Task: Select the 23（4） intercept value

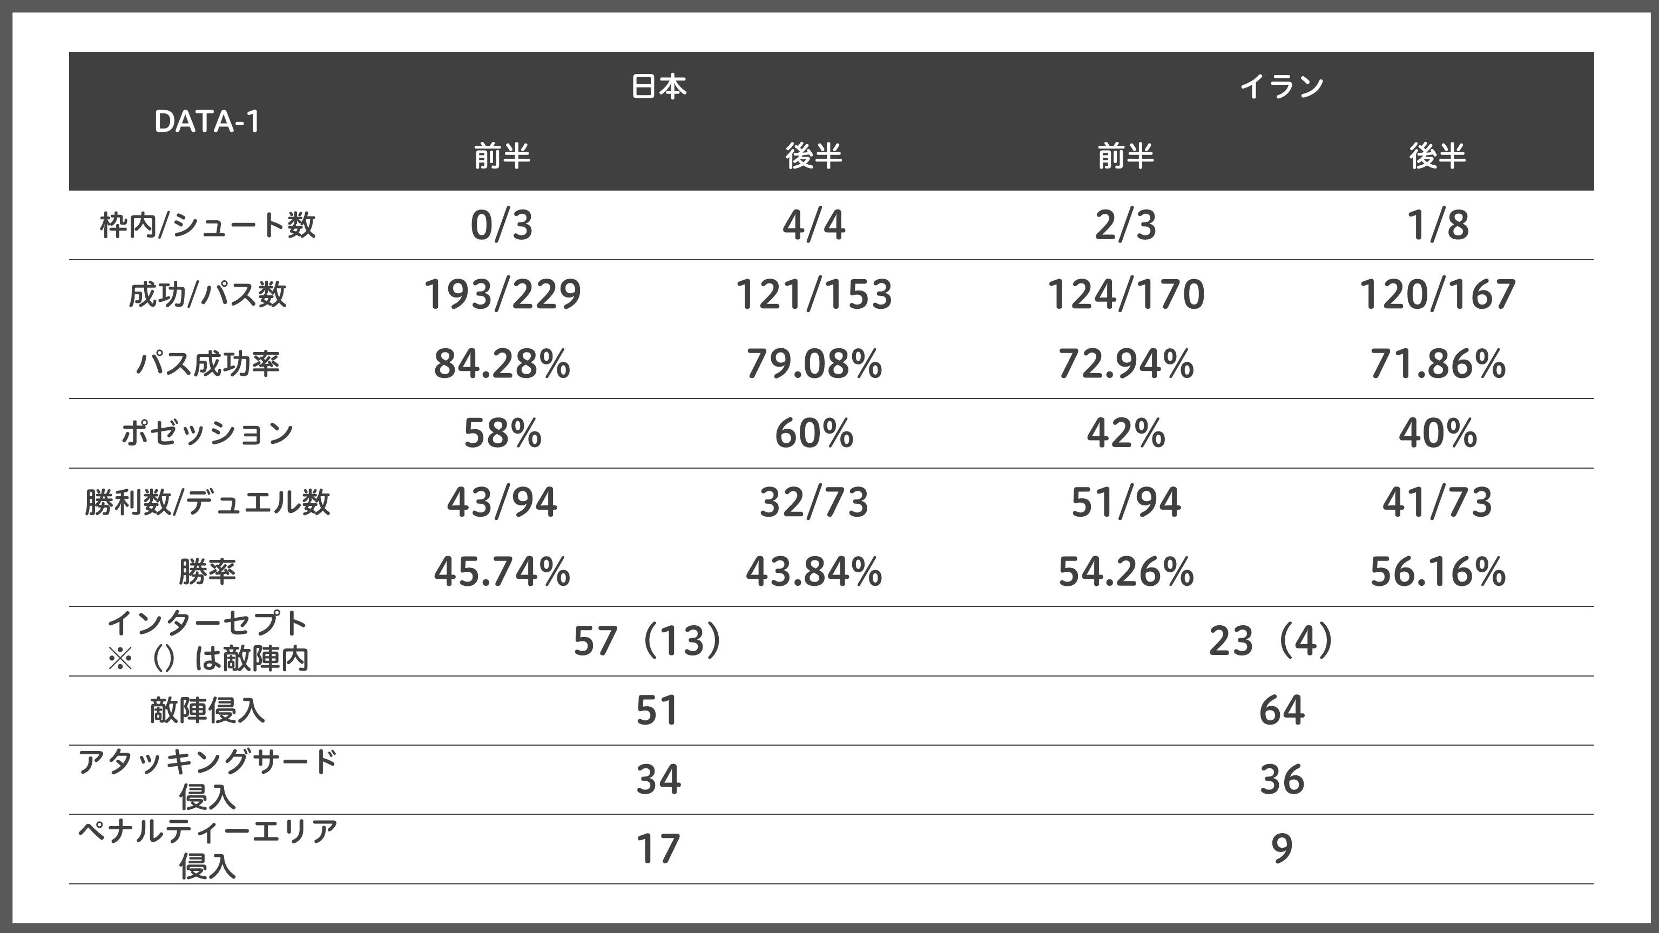Action: pos(1271,641)
